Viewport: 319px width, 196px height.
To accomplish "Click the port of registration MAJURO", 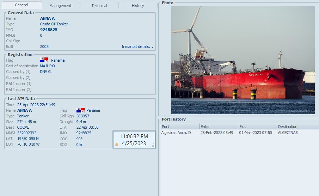I will coord(47,66).
